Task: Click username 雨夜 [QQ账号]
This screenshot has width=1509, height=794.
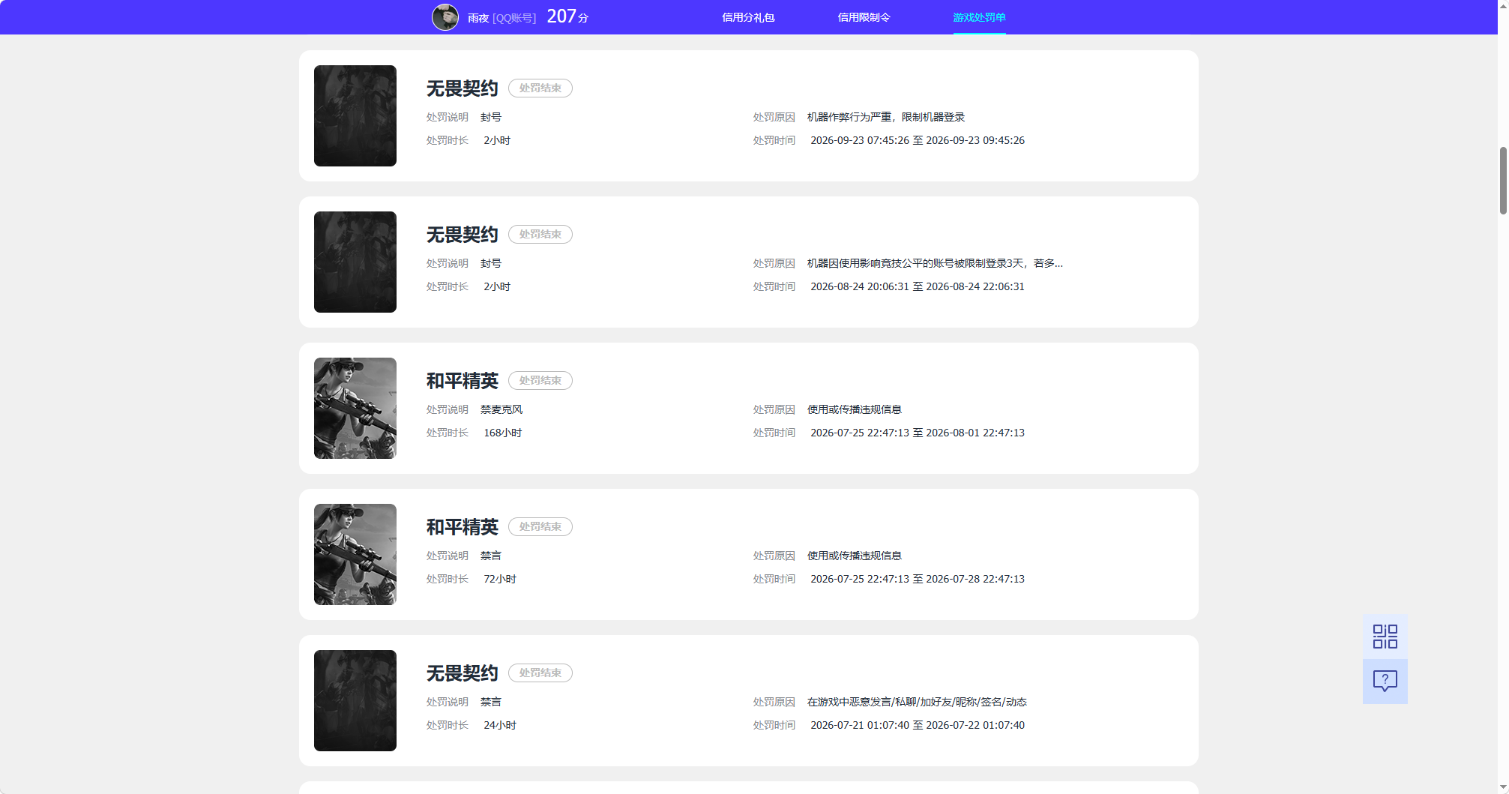Action: (502, 18)
